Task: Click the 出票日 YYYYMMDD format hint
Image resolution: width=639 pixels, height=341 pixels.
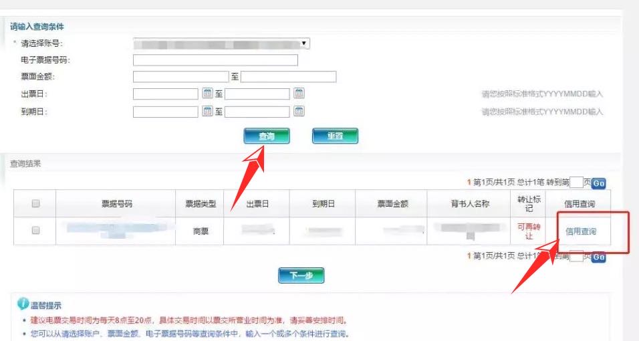Action: pyautogui.click(x=542, y=94)
